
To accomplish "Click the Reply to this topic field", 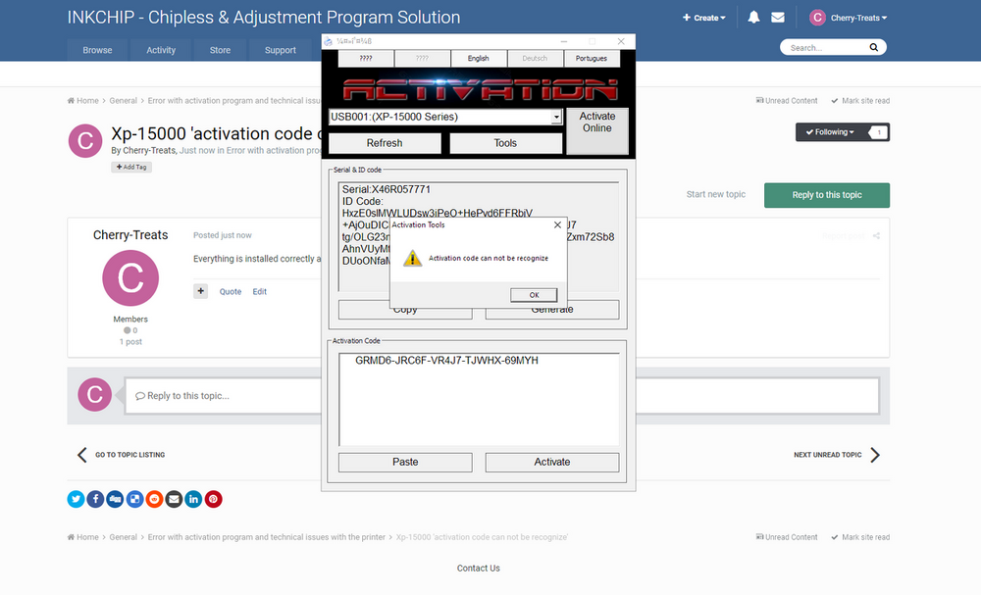I will [x=500, y=396].
